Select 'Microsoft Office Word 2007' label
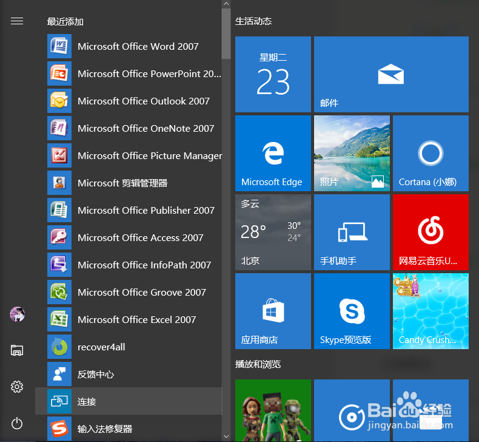The width and height of the screenshot is (479, 442). pos(138,47)
